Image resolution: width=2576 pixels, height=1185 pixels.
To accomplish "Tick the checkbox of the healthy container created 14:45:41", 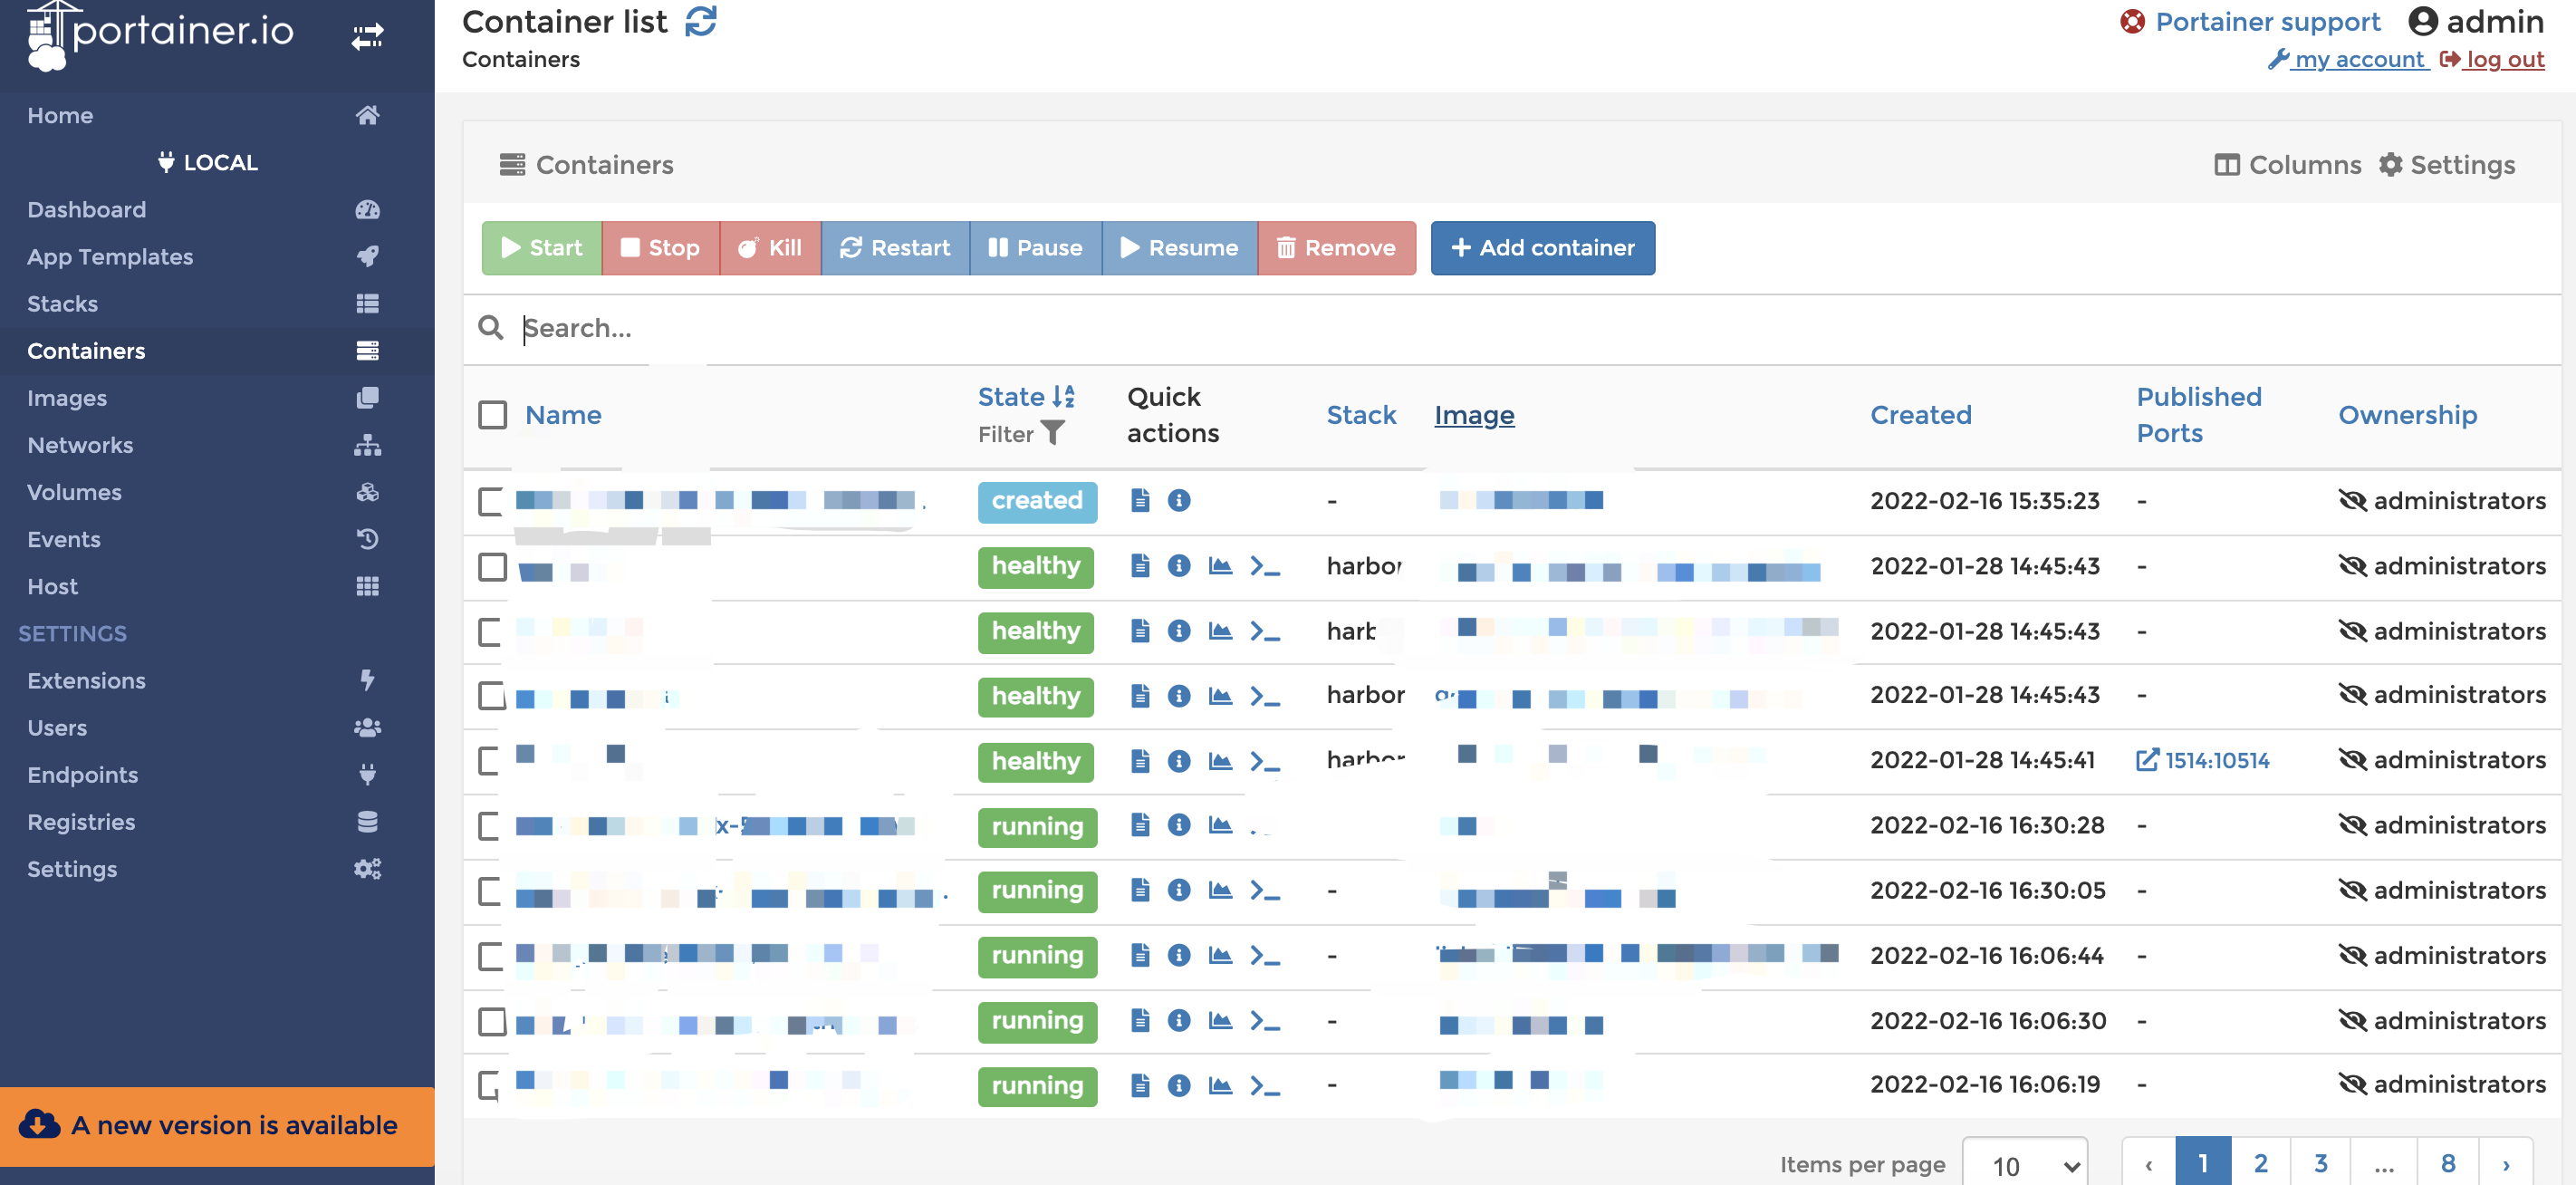I will [x=492, y=761].
